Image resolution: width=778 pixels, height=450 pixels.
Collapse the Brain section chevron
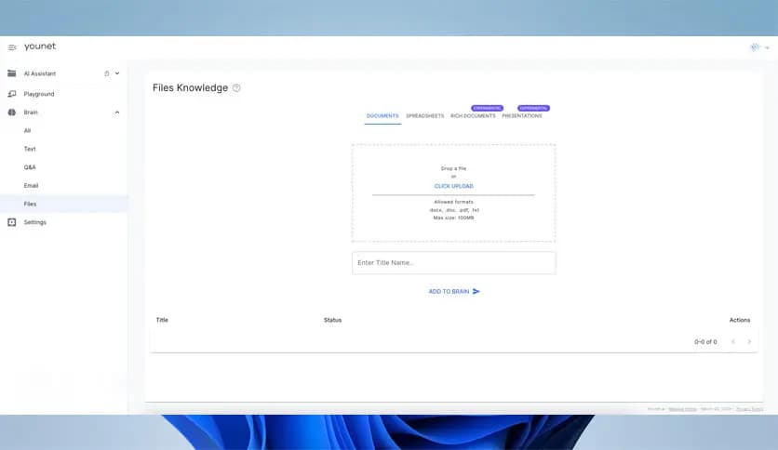117,112
